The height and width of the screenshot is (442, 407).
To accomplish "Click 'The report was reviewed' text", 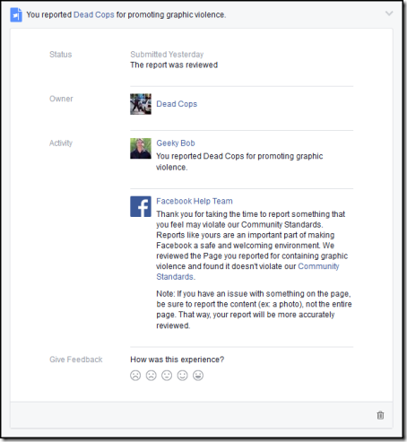I will 174,65.
